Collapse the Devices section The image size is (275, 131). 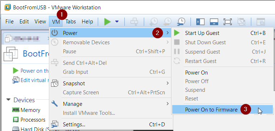point(8,100)
